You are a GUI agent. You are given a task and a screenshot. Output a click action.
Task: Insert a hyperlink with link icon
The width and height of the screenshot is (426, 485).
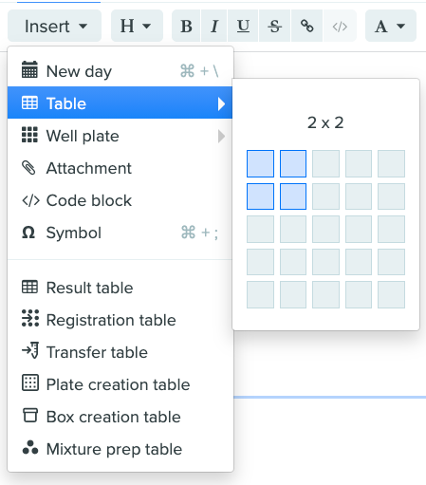coord(306,26)
